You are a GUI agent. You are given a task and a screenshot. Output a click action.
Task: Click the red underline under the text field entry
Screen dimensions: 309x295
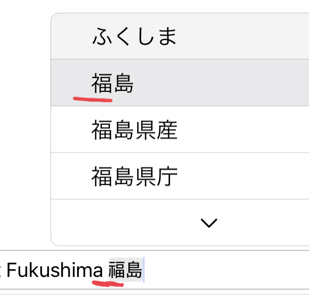pos(108,284)
